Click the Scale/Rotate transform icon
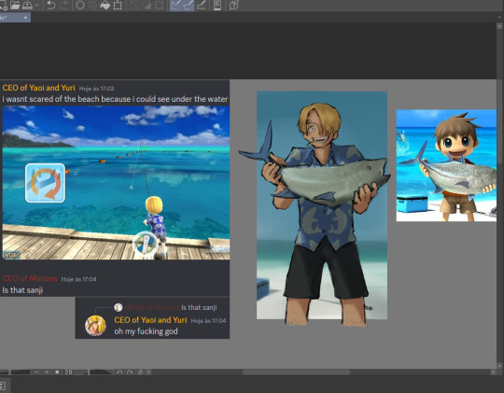Image resolution: width=504 pixels, height=393 pixels. 118,6
